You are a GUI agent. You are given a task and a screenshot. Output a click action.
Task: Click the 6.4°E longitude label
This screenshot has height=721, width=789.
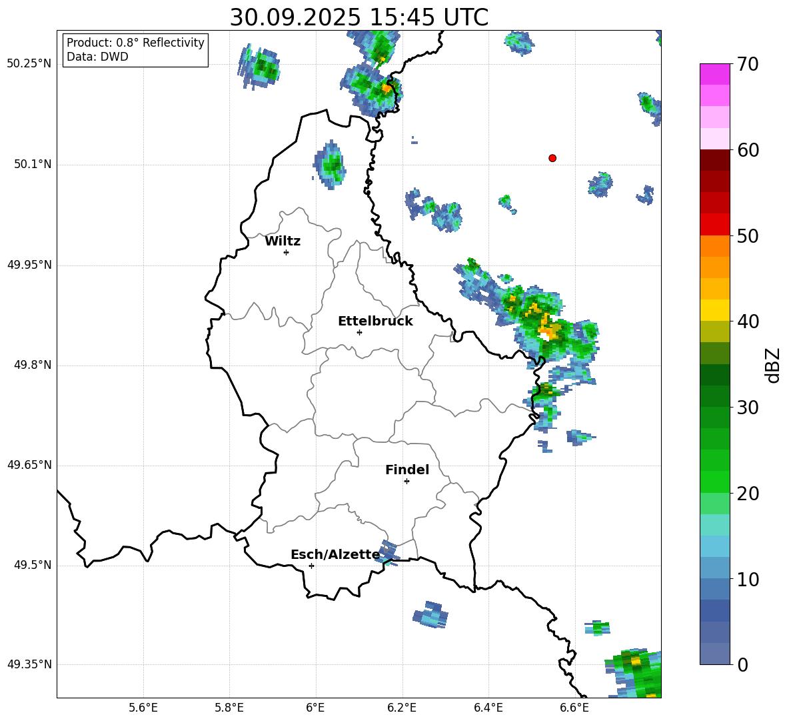click(488, 708)
